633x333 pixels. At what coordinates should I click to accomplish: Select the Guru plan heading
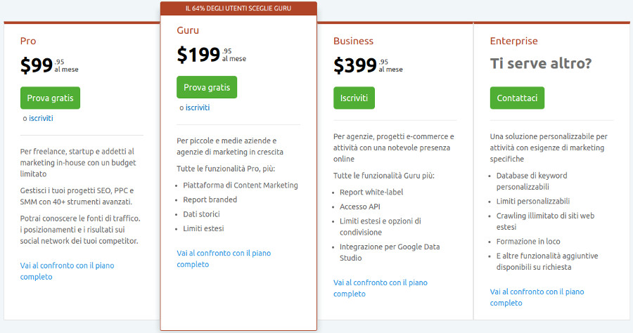point(188,31)
